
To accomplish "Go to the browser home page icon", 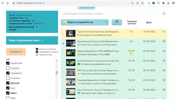I will (7, 3).
